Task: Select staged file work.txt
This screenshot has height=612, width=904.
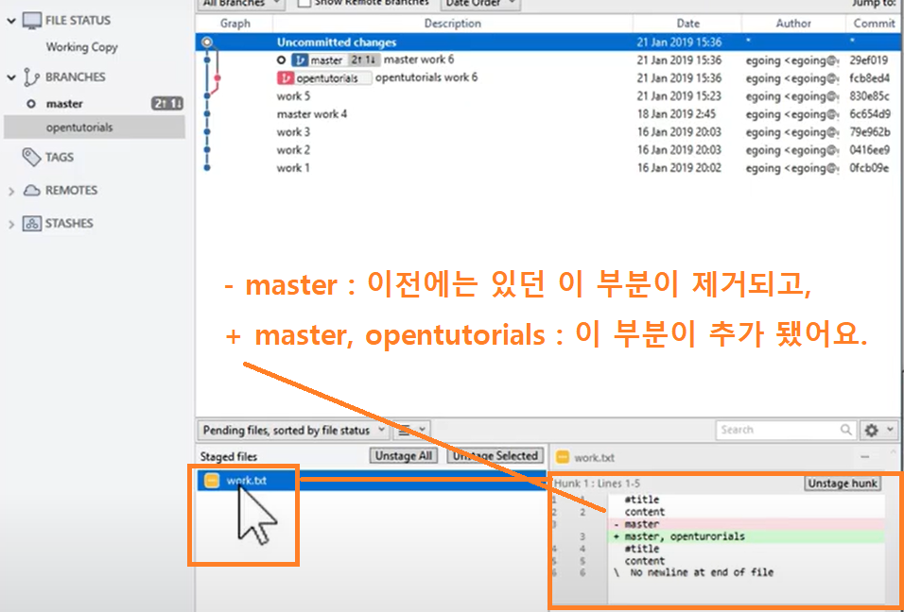Action: (x=372, y=480)
